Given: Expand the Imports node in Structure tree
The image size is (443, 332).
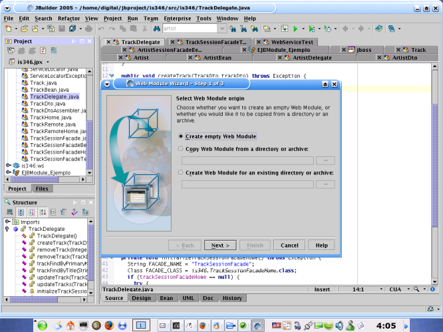Looking at the screenshot, I should [7, 222].
